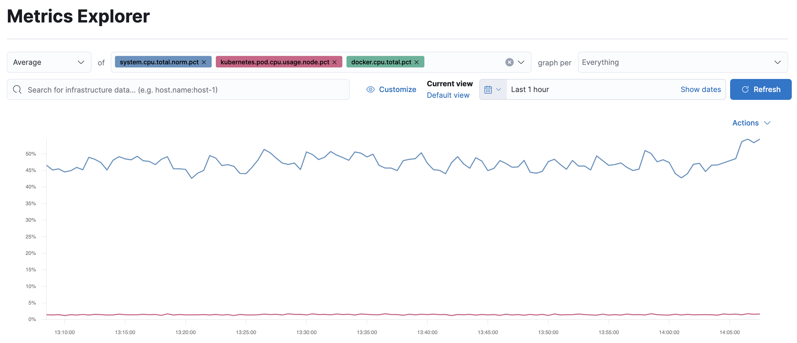This screenshot has height=343, width=797.
Task: Click the search magnifier icon
Action: tap(17, 89)
